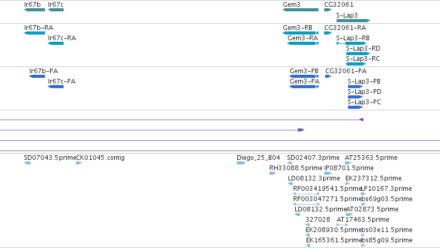440x248 pixels.
Task: Click the Gem3 gene feature
Action: click(x=300, y=10)
